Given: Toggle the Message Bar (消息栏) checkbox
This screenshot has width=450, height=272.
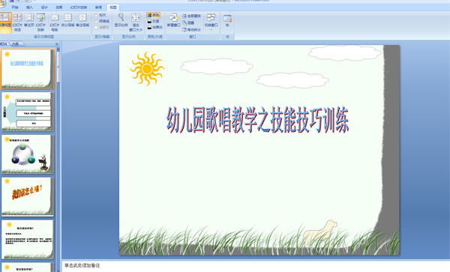Looking at the screenshot, I should (x=101, y=27).
